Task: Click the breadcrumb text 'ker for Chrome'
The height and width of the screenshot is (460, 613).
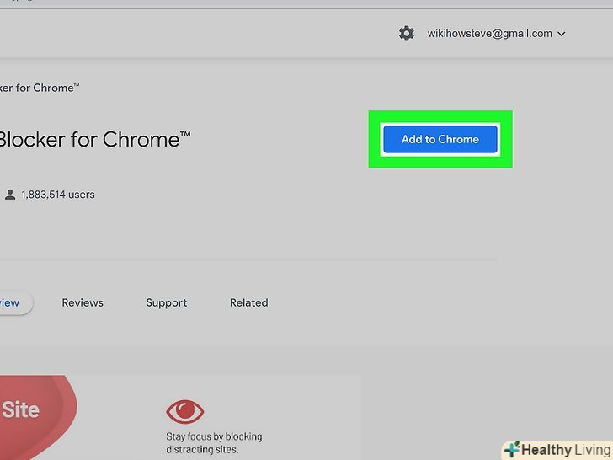Action: 39,88
